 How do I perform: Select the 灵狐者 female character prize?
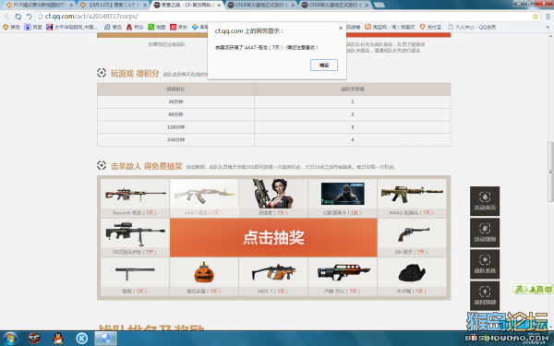tap(273, 197)
